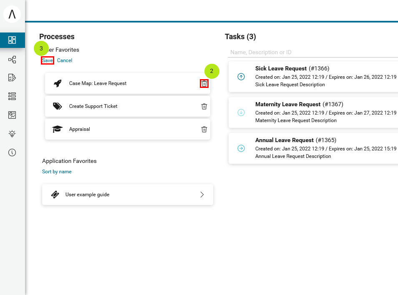Image resolution: width=398 pixels, height=295 pixels.
Task: Delete Appraisal favorite via trash icon
Action: [x=204, y=129]
